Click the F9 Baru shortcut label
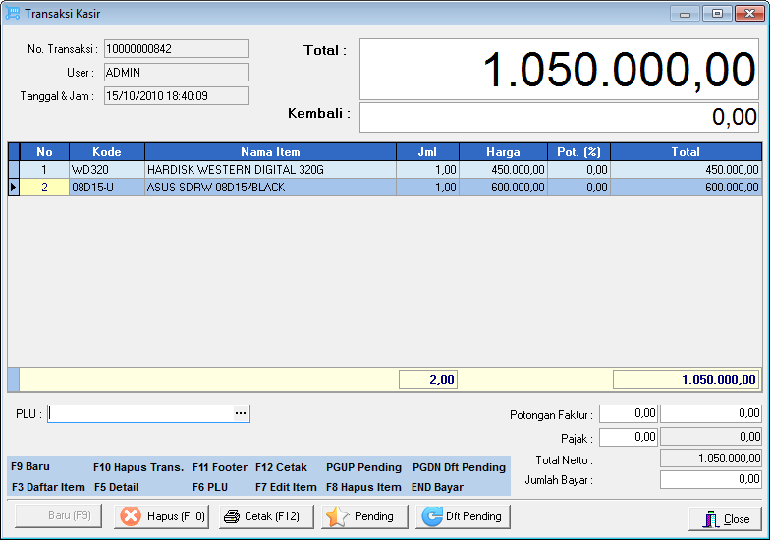 tap(30, 467)
